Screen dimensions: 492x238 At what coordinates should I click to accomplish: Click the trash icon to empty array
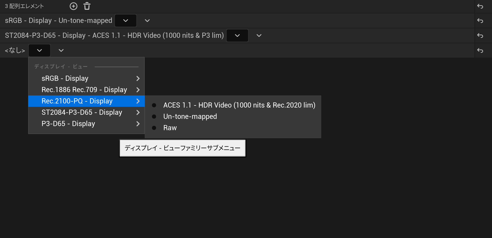pos(87,6)
